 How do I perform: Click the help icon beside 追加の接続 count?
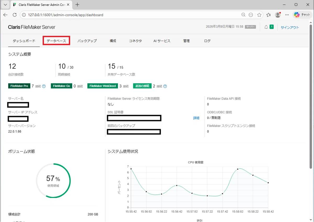tap(165, 86)
